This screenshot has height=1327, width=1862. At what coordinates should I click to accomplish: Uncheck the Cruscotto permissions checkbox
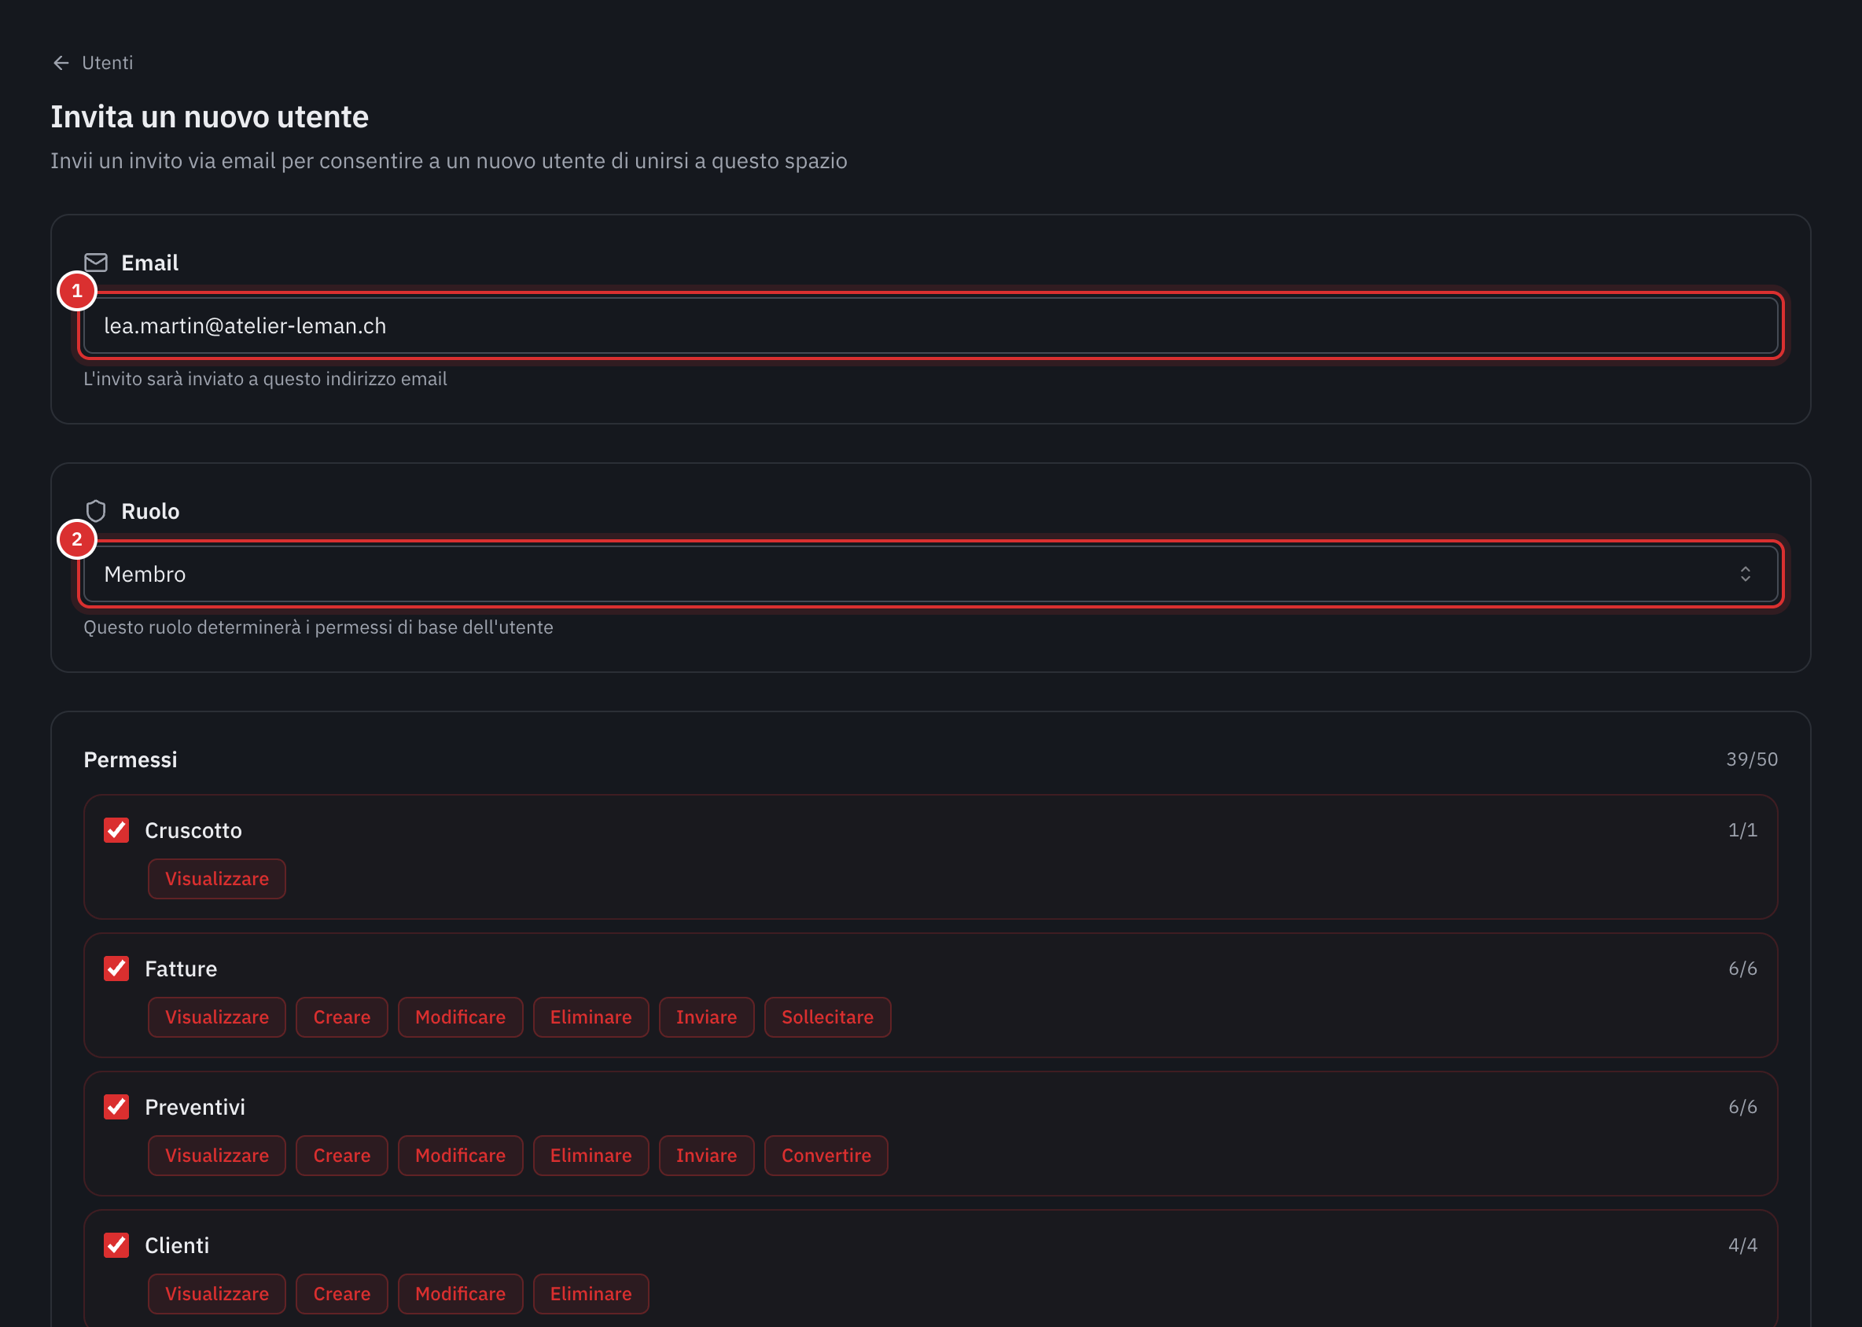pyautogui.click(x=116, y=830)
